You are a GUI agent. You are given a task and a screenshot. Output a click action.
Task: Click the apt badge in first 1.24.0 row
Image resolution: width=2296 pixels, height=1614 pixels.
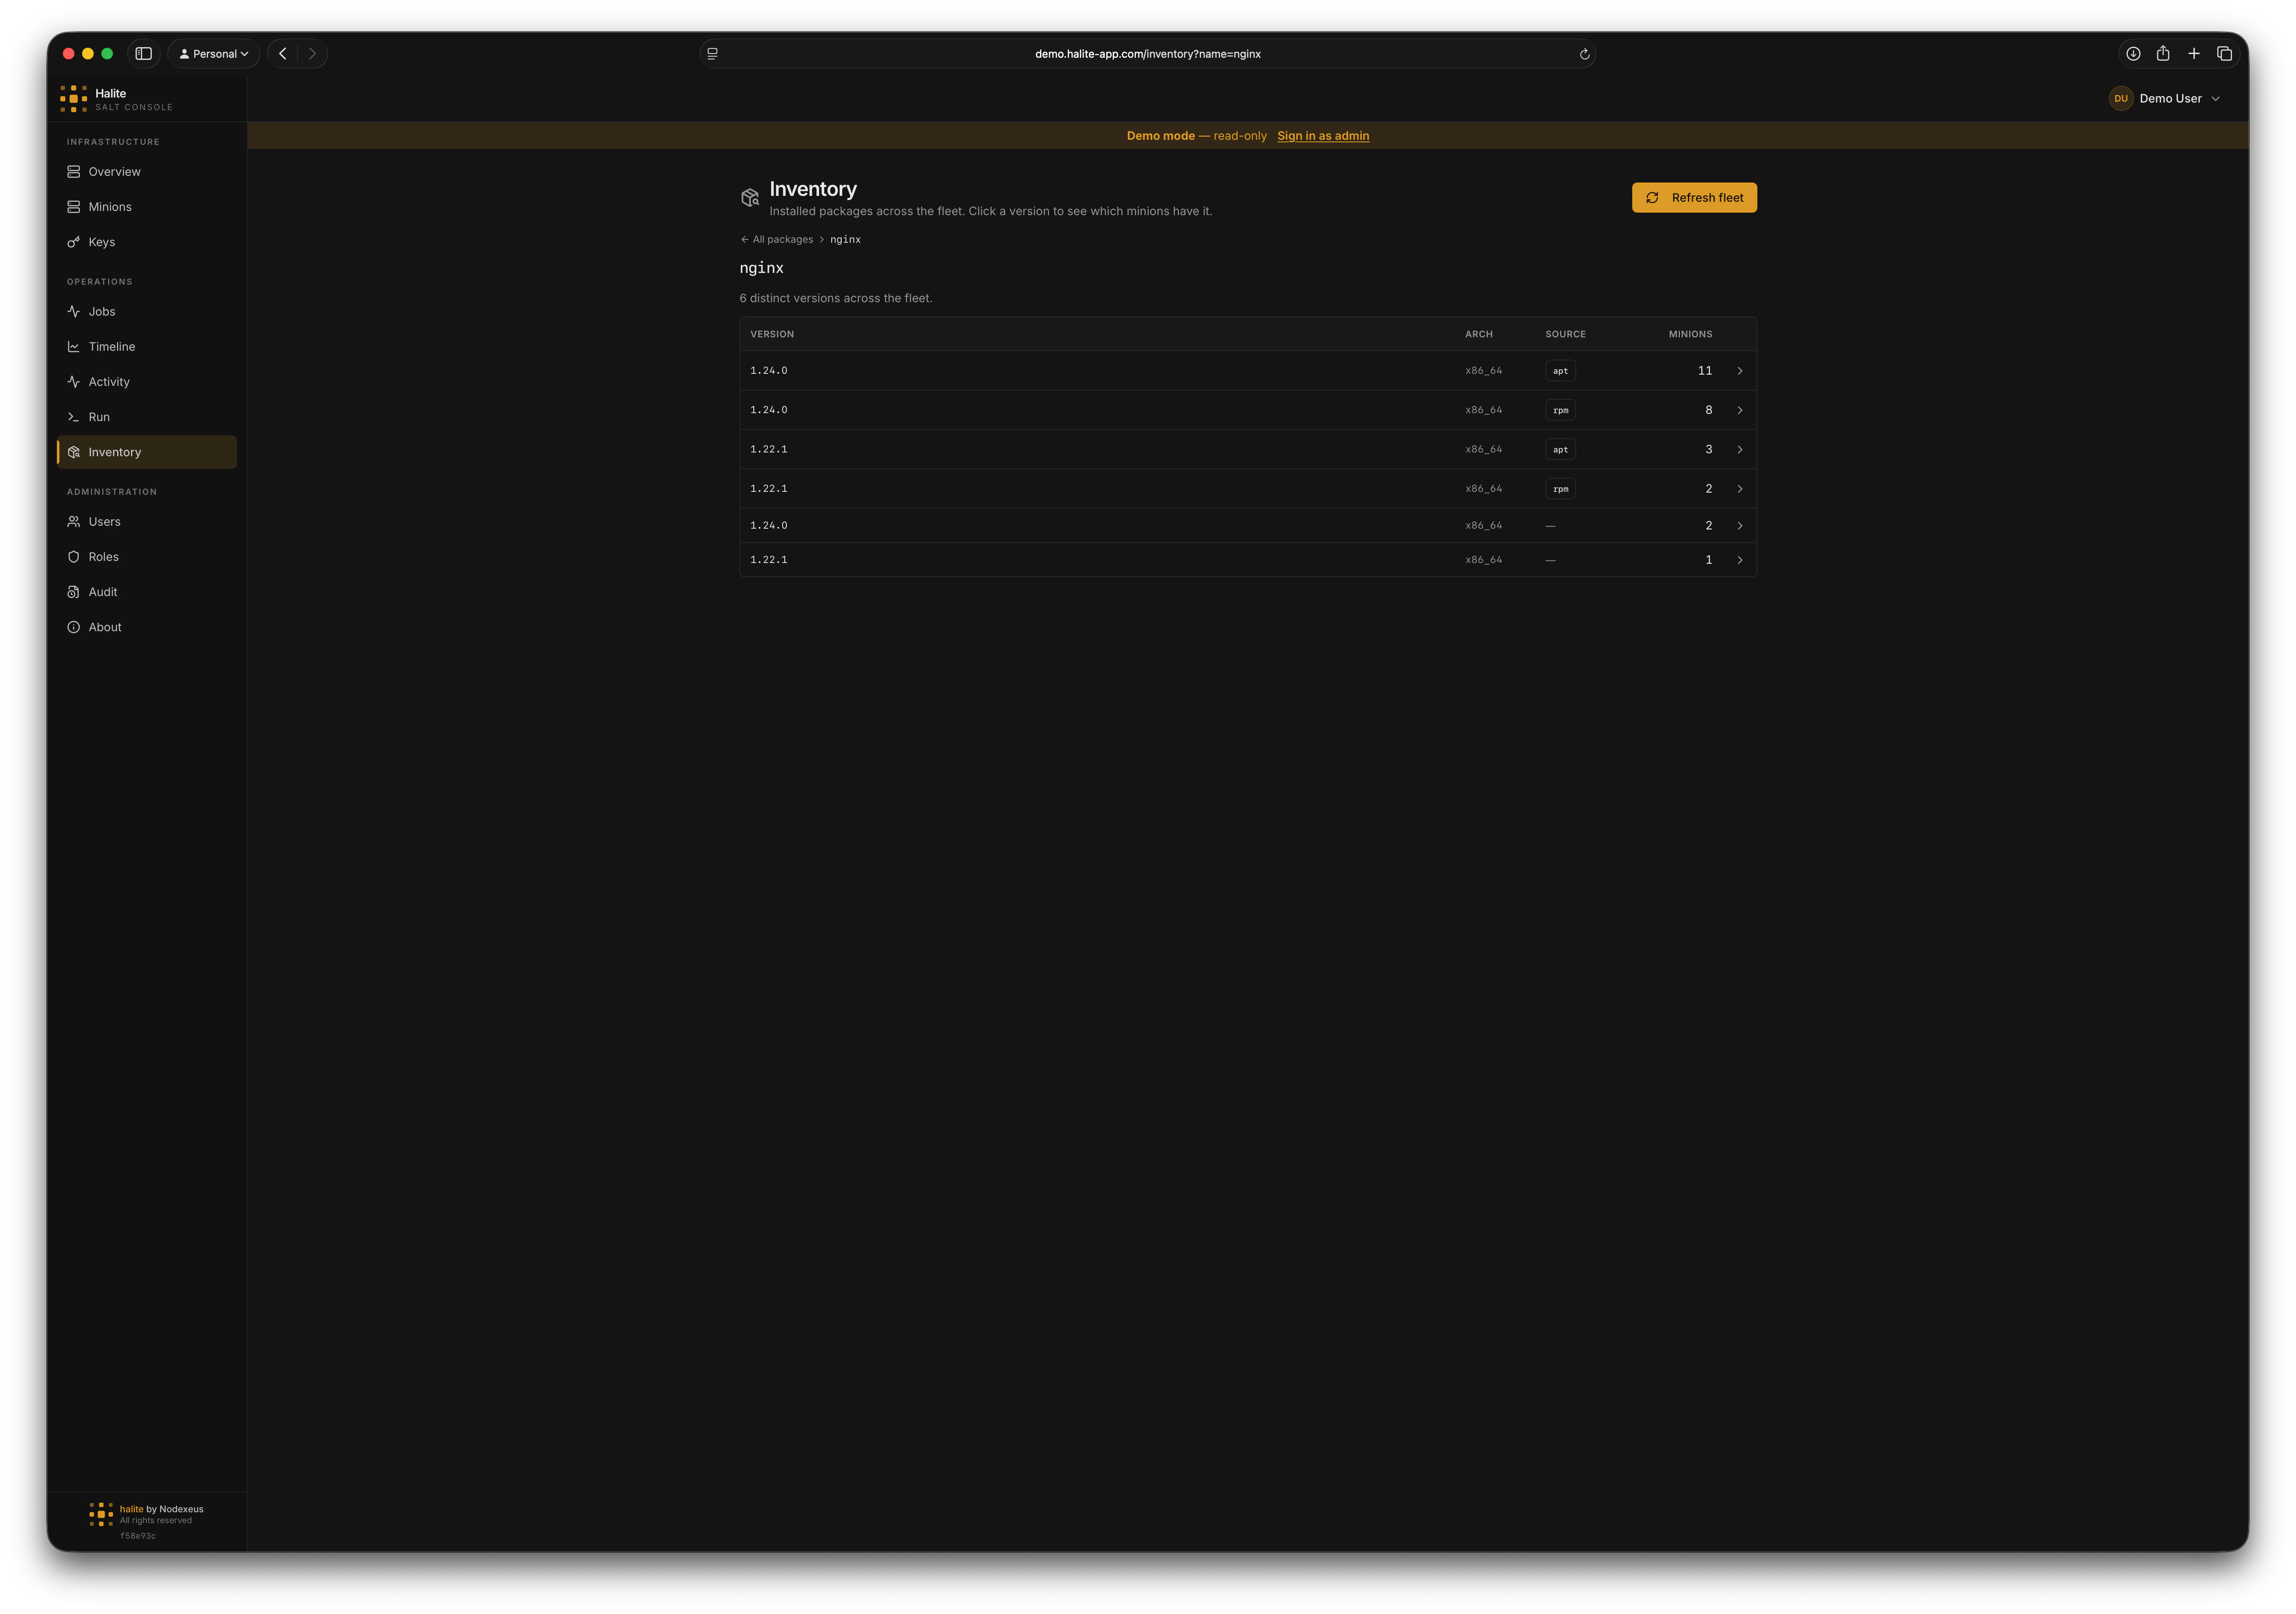click(1560, 371)
